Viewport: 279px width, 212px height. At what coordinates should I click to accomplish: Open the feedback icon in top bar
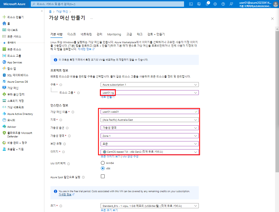click(231, 4)
